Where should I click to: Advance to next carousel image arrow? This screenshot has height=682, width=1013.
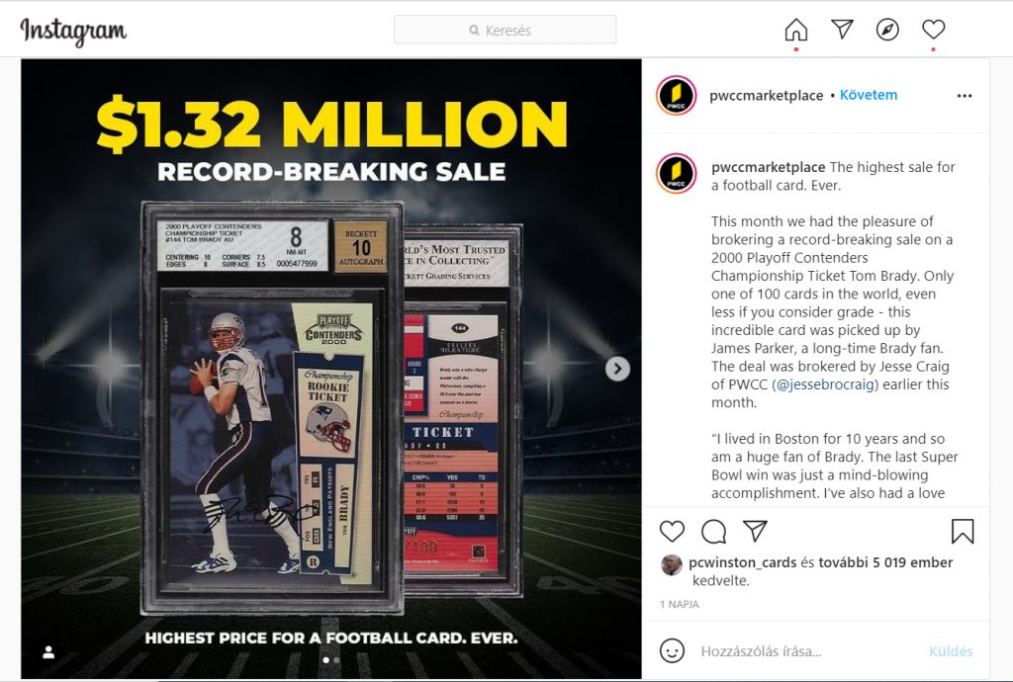[617, 369]
